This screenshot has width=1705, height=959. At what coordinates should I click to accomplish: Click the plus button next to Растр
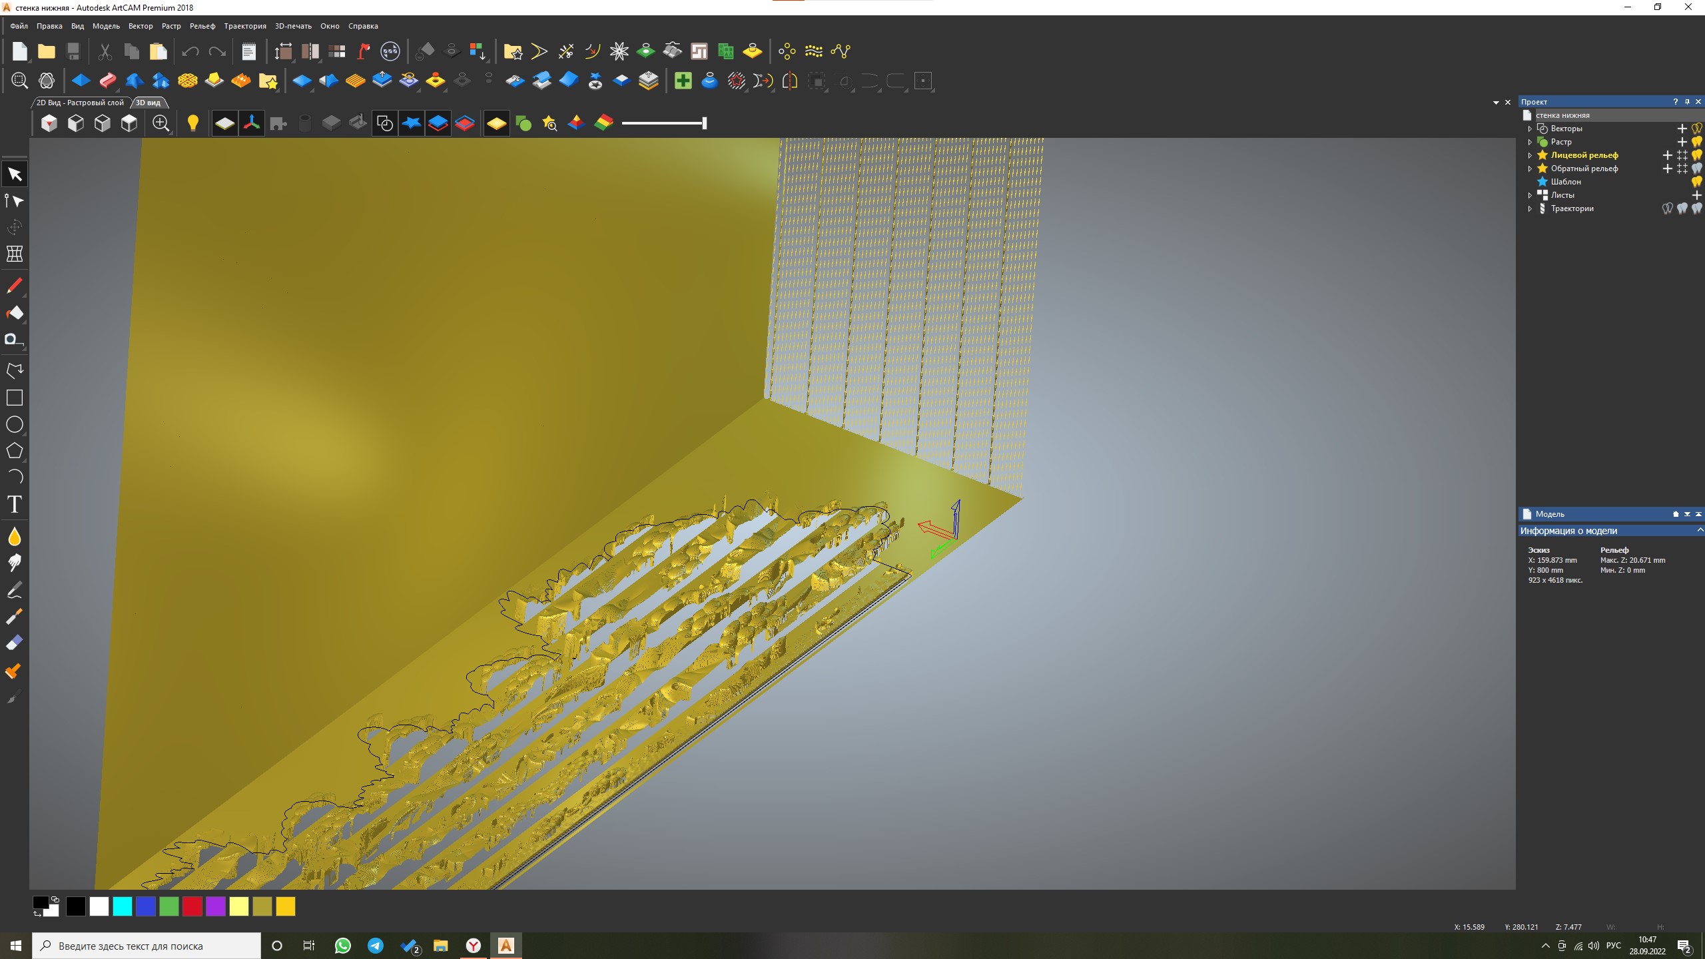click(1682, 142)
